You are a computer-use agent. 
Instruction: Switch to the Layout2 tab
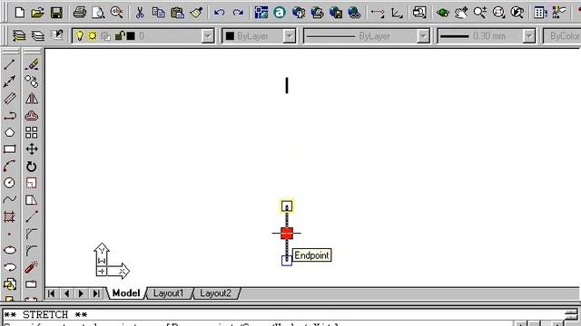click(215, 293)
